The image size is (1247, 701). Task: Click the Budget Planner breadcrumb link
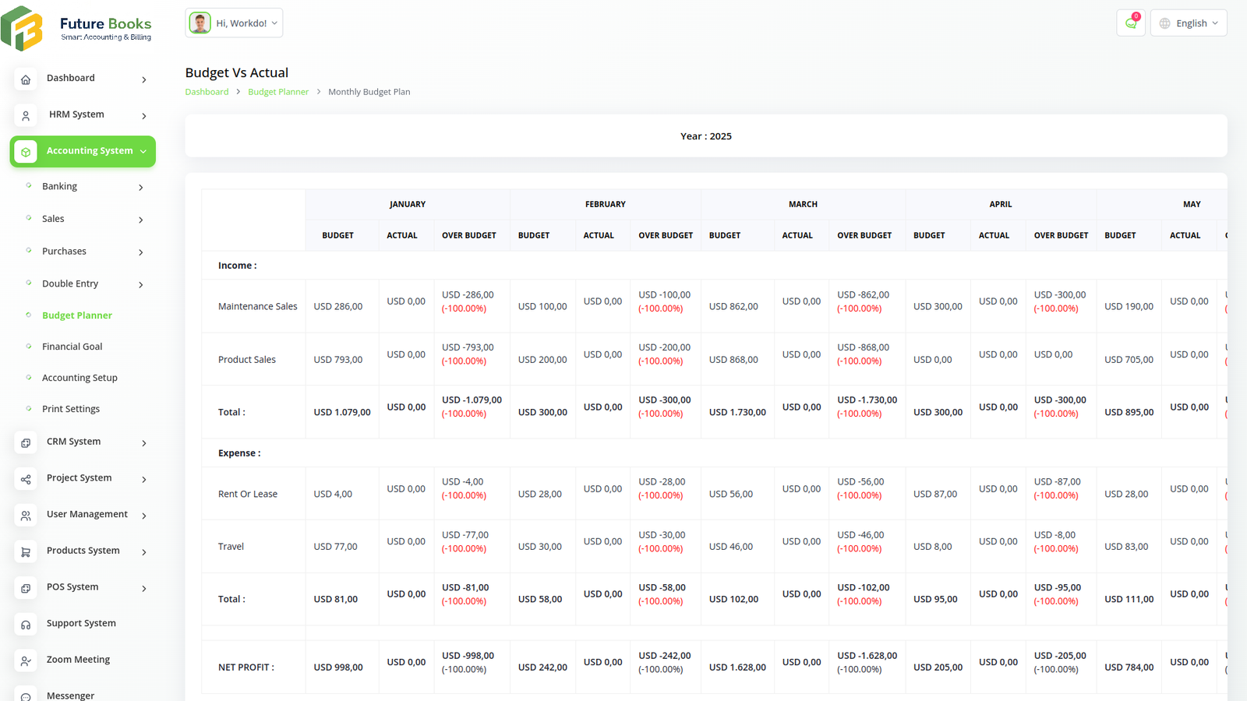tap(278, 91)
